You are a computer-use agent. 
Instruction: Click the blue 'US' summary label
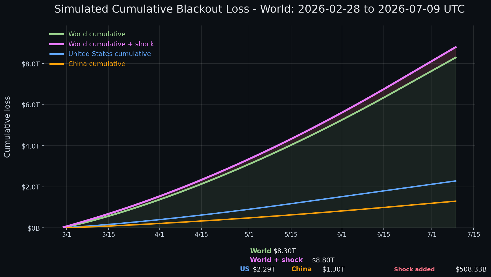point(245,269)
